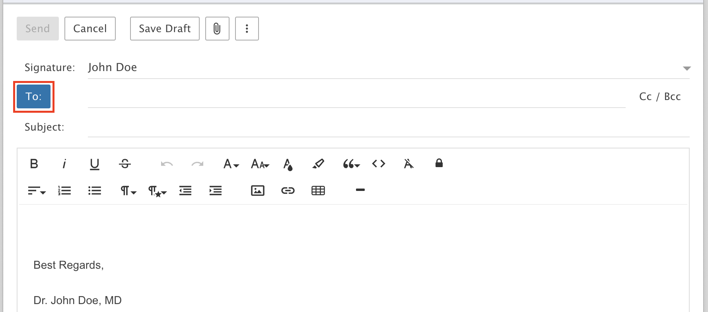Insert a table
This screenshot has width=708, height=312.
tap(318, 191)
